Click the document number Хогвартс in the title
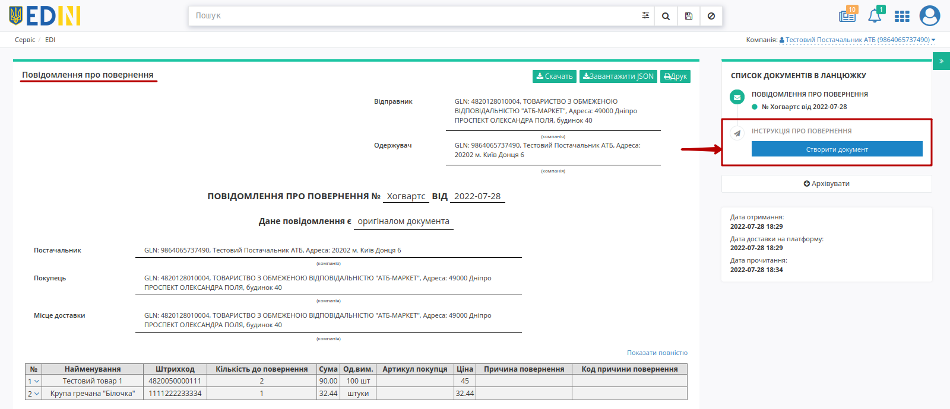 406,196
